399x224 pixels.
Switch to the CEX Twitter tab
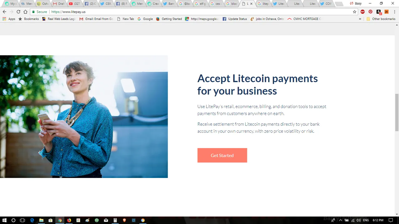105,4
